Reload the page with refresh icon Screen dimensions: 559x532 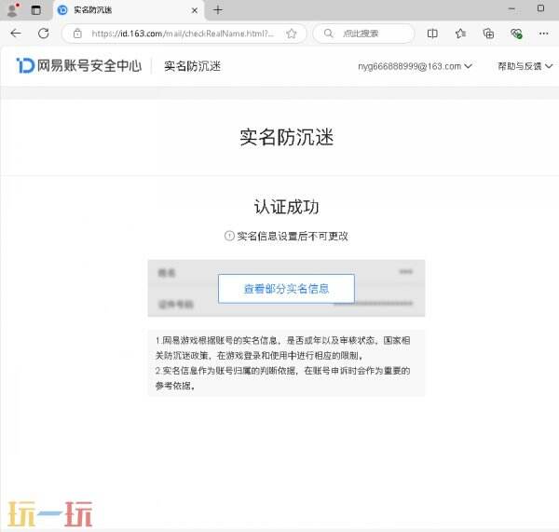(x=44, y=34)
